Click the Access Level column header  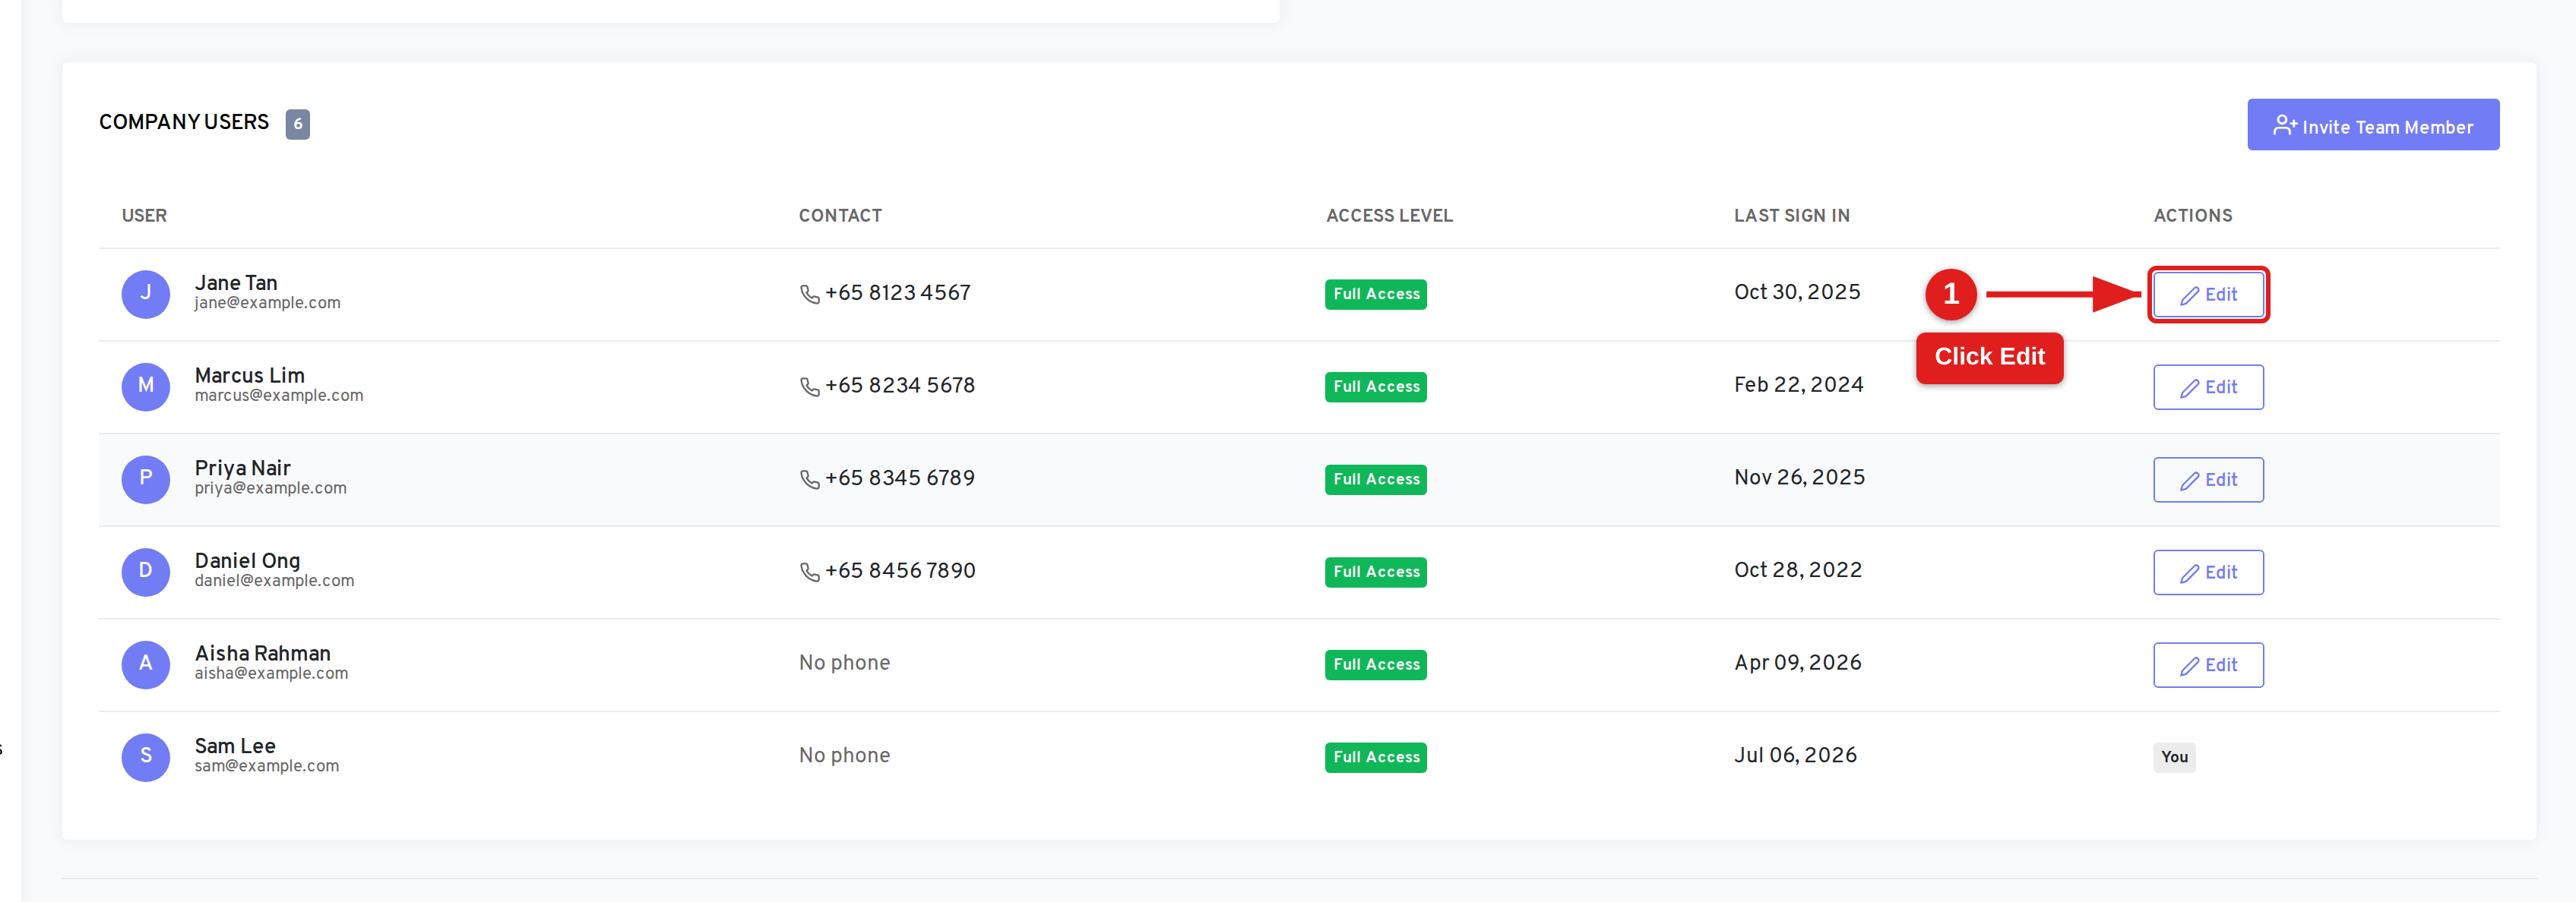point(1389,216)
